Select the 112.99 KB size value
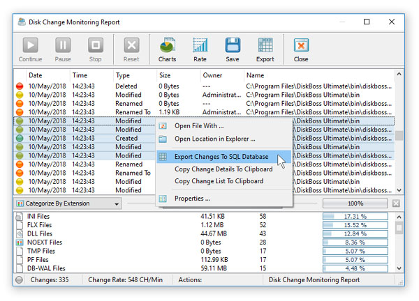The image size is (419, 301). (x=214, y=260)
